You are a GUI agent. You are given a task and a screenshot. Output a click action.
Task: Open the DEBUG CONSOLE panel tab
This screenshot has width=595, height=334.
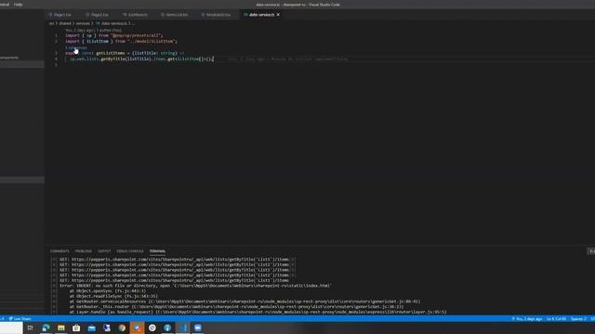[x=130, y=251]
